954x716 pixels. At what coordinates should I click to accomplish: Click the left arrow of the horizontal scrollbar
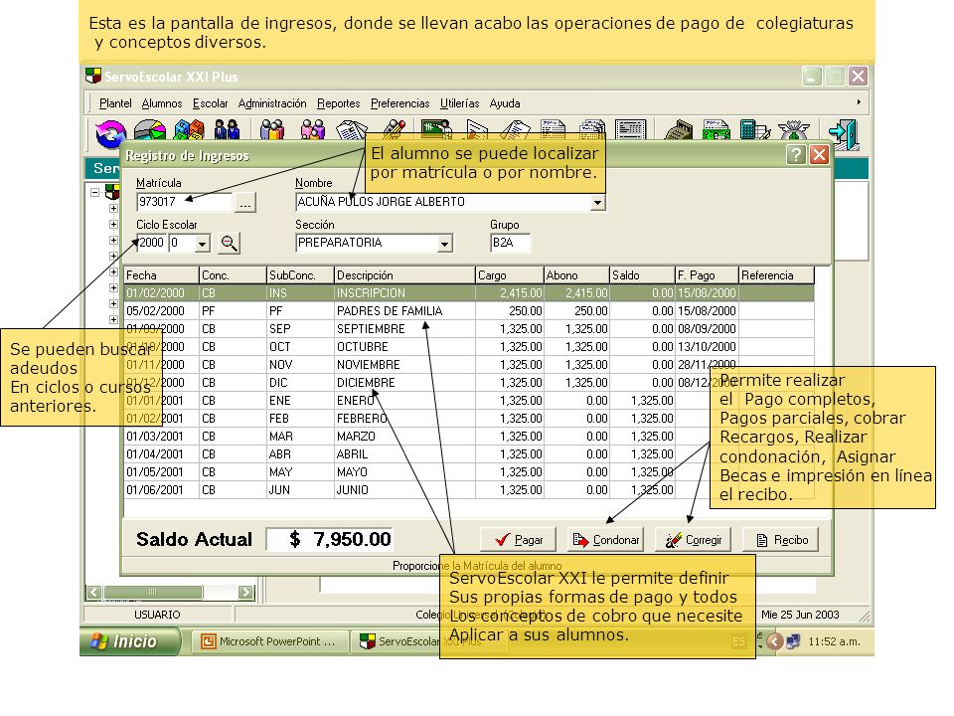click(x=93, y=592)
